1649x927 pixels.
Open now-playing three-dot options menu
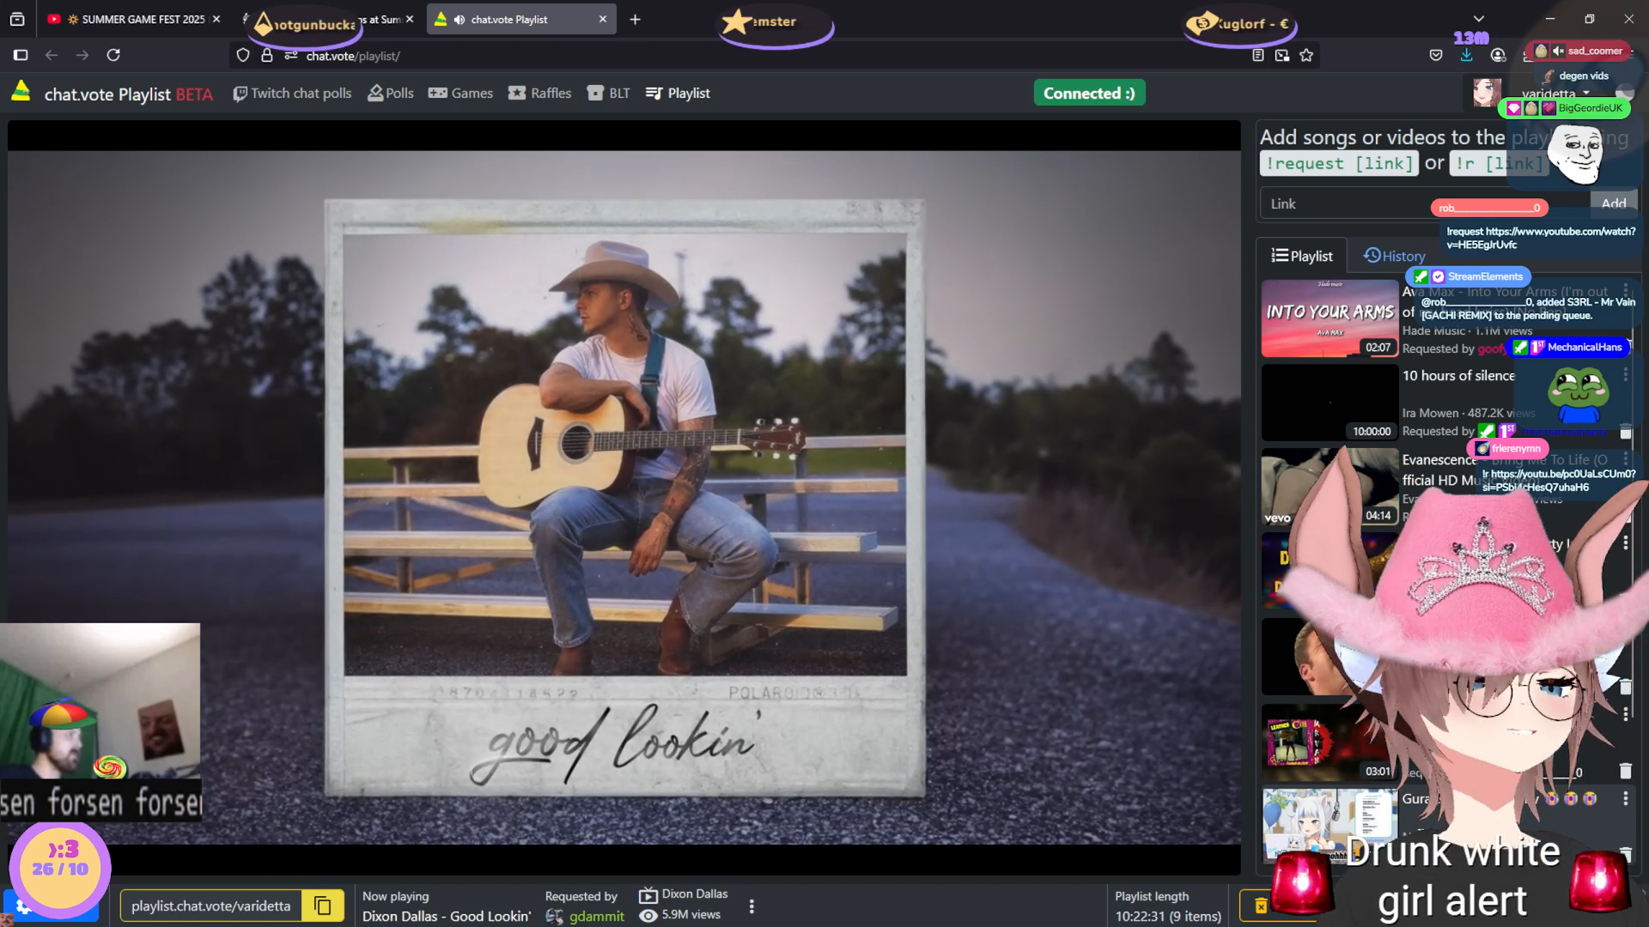(x=751, y=906)
